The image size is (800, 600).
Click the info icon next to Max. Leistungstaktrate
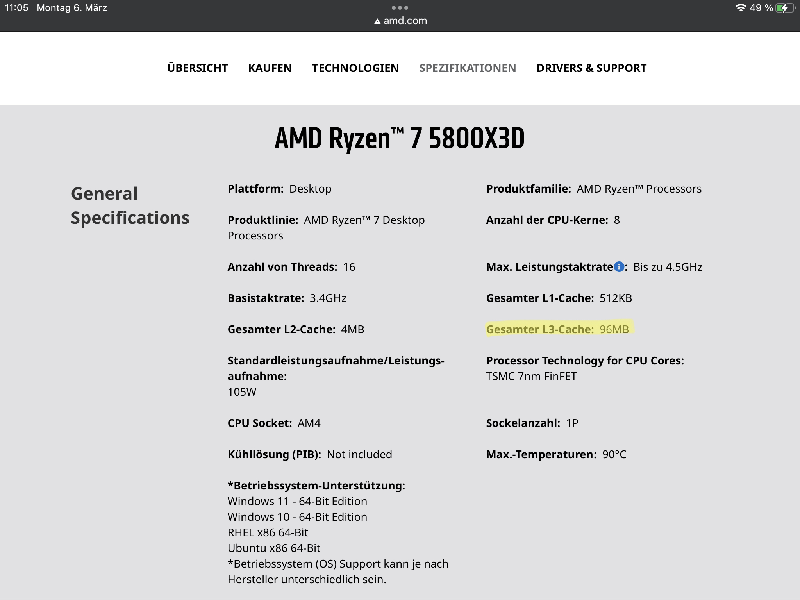619,267
